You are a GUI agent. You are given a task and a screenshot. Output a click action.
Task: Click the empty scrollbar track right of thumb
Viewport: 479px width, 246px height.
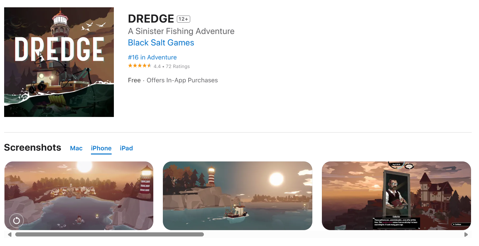tap(333, 235)
